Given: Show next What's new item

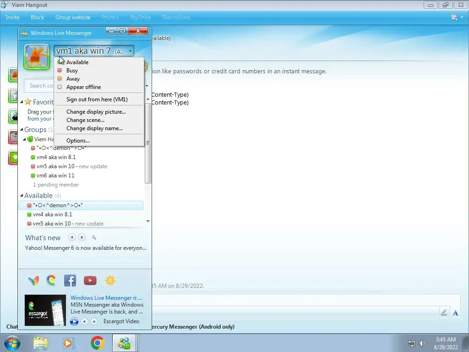Looking at the screenshot, I should pyautogui.click(x=82, y=237).
